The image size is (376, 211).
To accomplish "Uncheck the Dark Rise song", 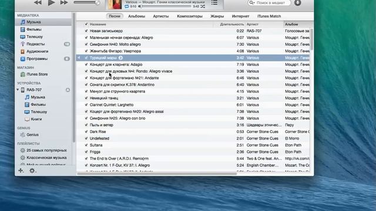I will 86,131.
